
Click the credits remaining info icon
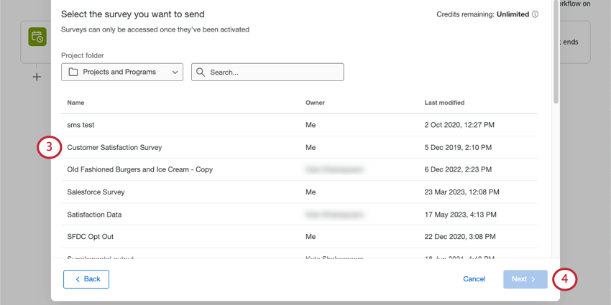click(x=536, y=14)
